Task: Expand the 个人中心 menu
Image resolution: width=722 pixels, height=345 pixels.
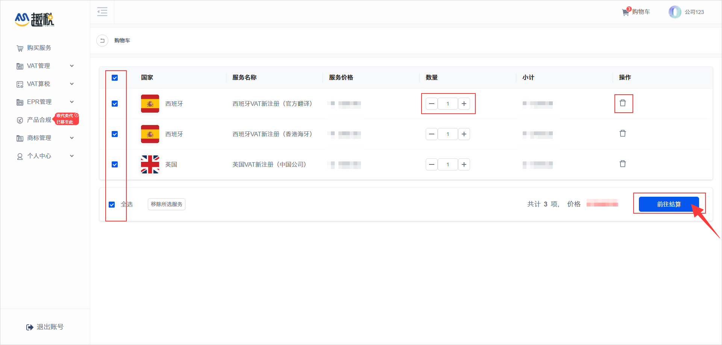Action: [x=72, y=156]
